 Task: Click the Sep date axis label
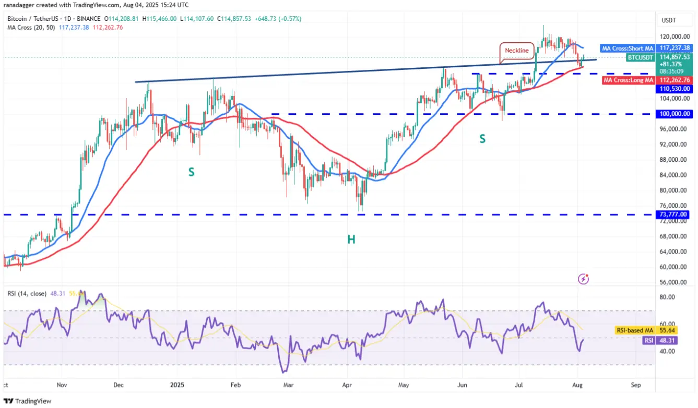tap(635, 385)
